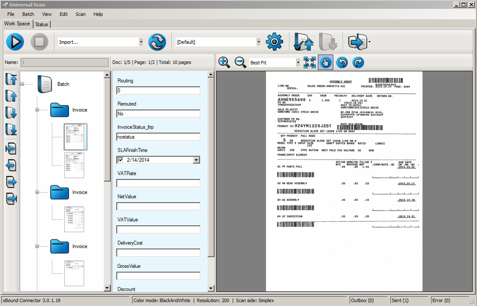
Task: Collapse the first Invoice folder
Action: click(37, 110)
